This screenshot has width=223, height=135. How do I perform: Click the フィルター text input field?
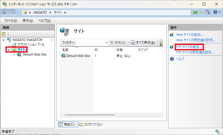(x=90, y=43)
